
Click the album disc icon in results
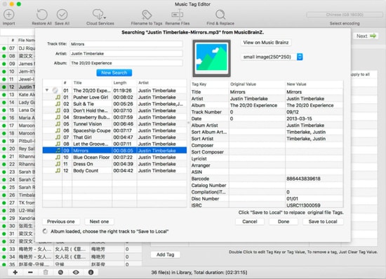pyautogui.click(x=55, y=90)
